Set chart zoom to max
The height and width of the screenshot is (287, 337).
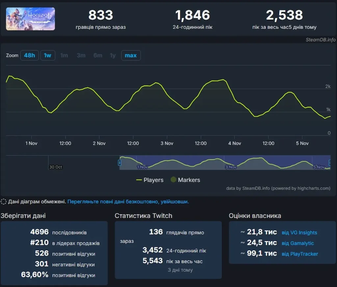[x=131, y=55]
